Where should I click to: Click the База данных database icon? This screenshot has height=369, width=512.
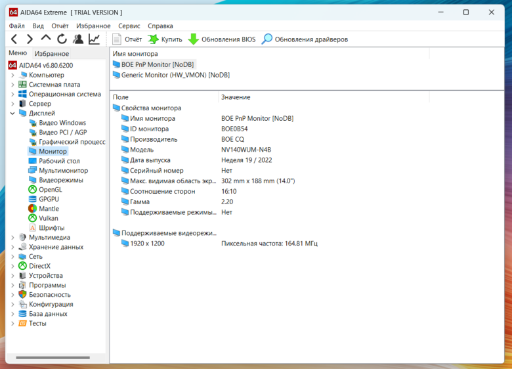pyautogui.click(x=22, y=313)
